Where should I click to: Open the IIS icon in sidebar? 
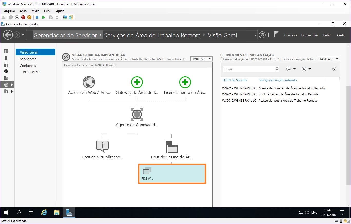coord(6,71)
